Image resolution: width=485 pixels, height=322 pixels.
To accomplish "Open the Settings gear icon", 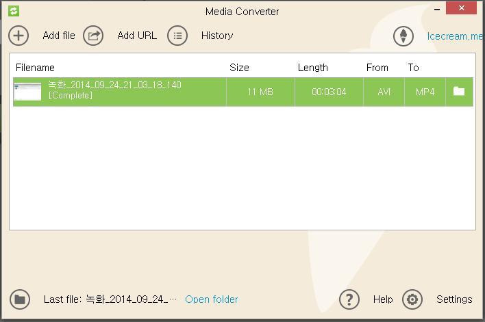I will (x=412, y=299).
